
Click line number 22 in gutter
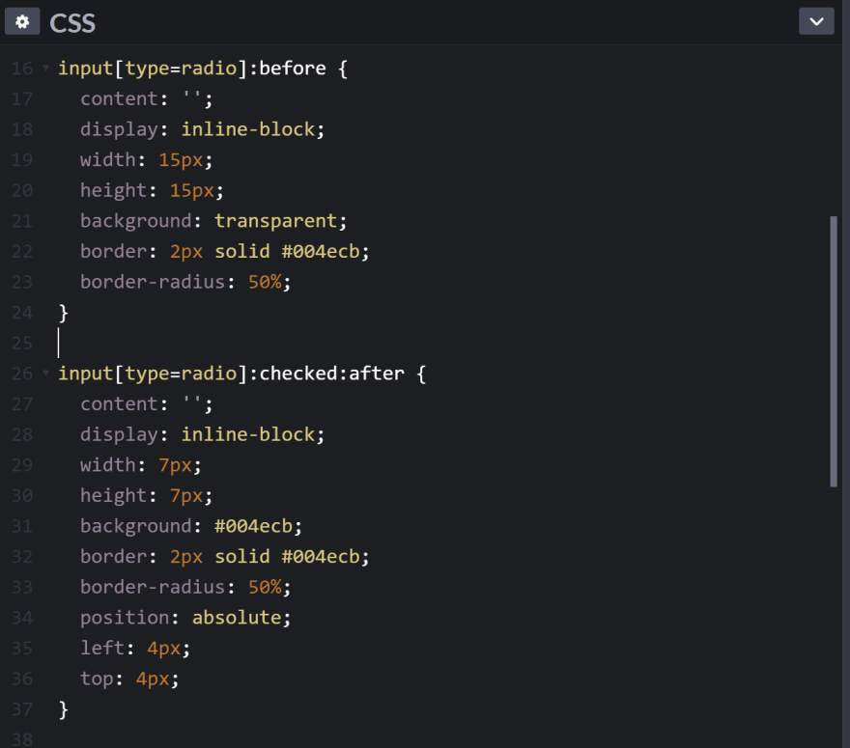coord(21,252)
